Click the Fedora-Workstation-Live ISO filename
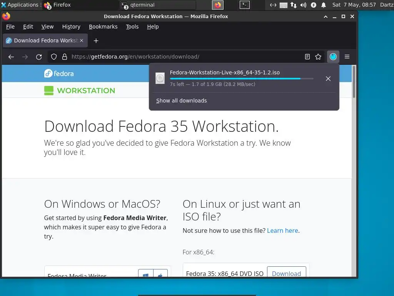Viewport: 394px width, 296px height. tap(225, 72)
